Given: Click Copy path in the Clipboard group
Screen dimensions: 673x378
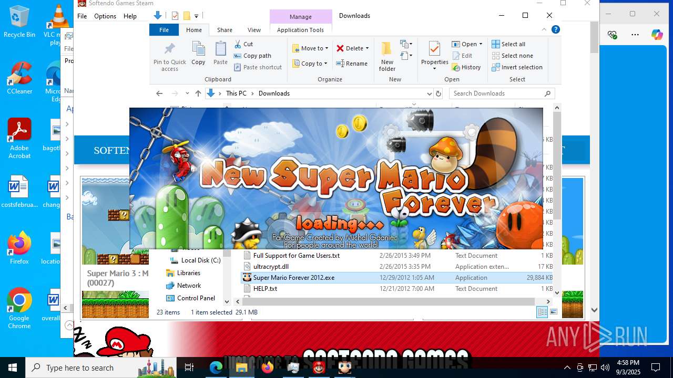Looking at the screenshot, I should click(252, 56).
